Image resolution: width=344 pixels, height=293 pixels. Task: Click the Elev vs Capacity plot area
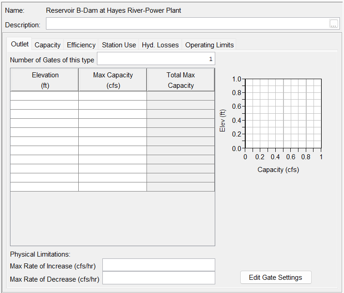[283, 114]
